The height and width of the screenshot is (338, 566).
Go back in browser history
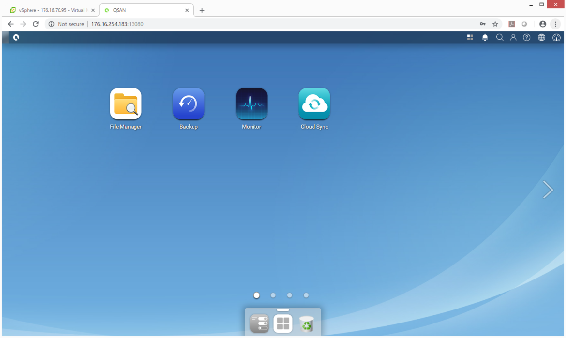(11, 24)
